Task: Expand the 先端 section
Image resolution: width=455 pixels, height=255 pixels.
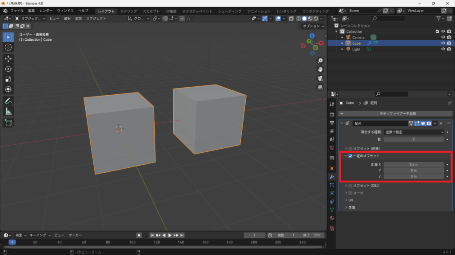Action: click(x=351, y=207)
